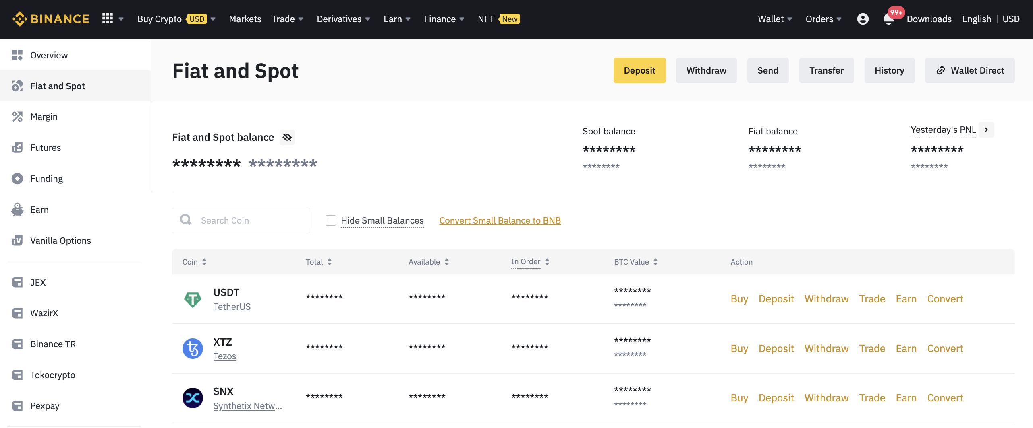The width and height of the screenshot is (1033, 428).
Task: Click Earn in the USDT row
Action: pyautogui.click(x=906, y=299)
